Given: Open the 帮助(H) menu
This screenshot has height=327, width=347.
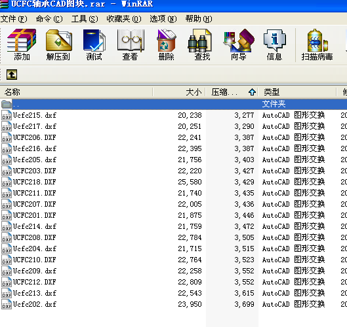Looking at the screenshot, I should (x=199, y=19).
